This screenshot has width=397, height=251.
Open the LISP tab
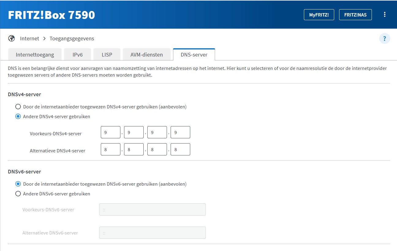pos(107,55)
